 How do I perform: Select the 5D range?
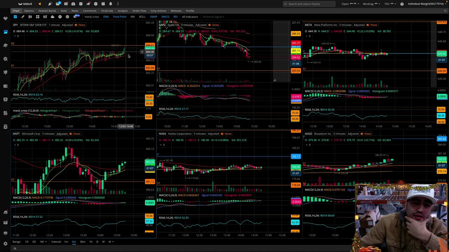coord(34,242)
